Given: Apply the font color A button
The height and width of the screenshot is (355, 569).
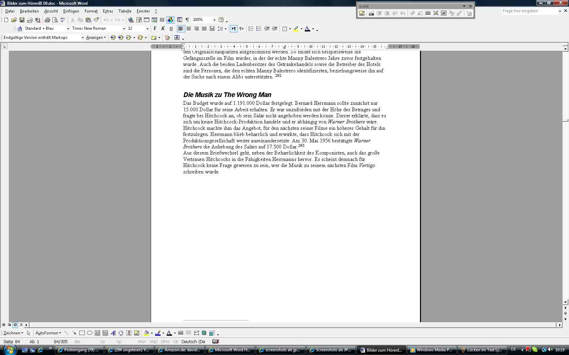Looking at the screenshot, I should 308,29.
